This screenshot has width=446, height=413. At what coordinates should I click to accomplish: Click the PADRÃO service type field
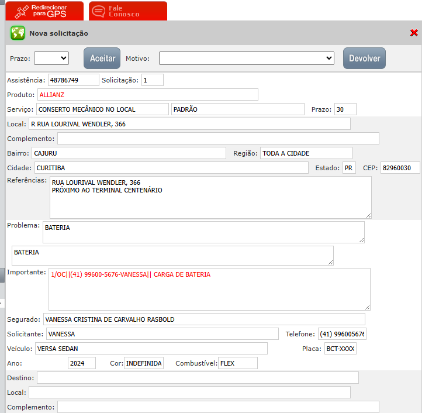click(x=238, y=109)
